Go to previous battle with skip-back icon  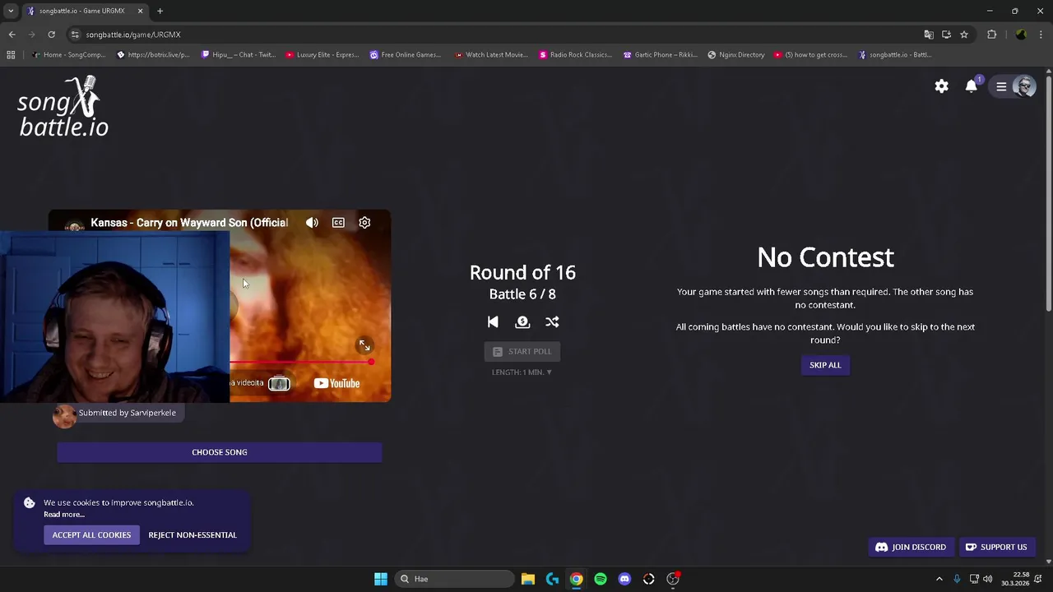493,322
